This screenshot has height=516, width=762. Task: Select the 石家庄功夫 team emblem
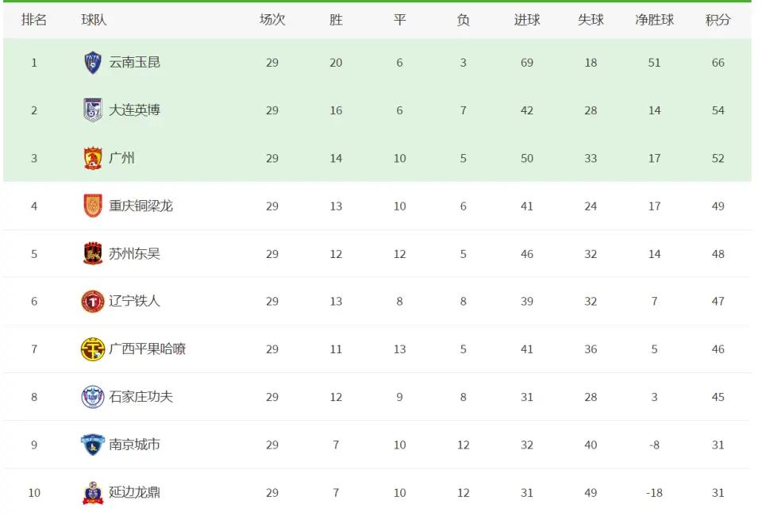pos(92,397)
